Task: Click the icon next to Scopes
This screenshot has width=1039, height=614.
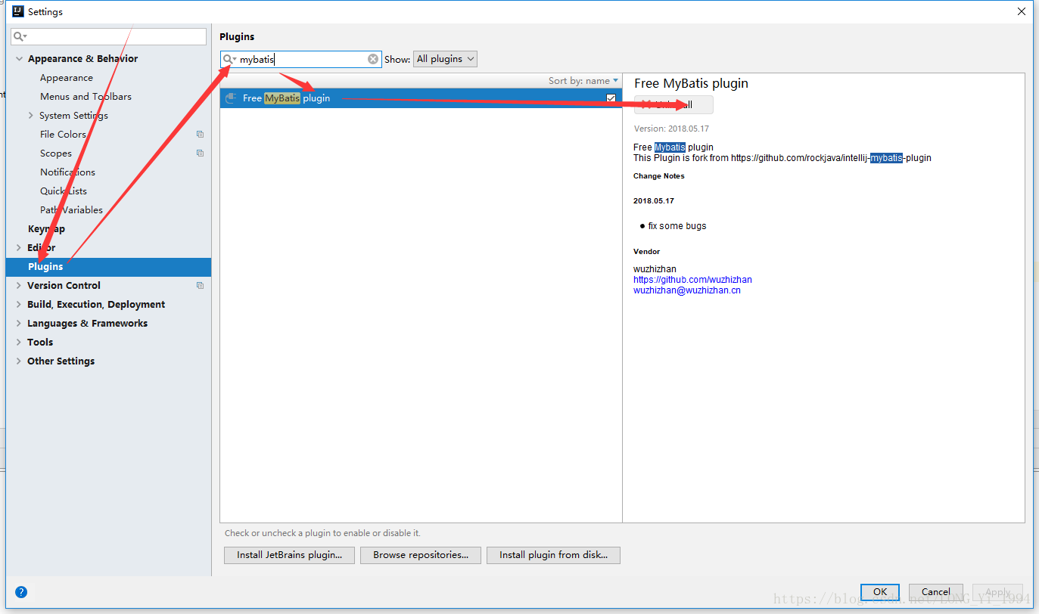Action: tap(200, 153)
